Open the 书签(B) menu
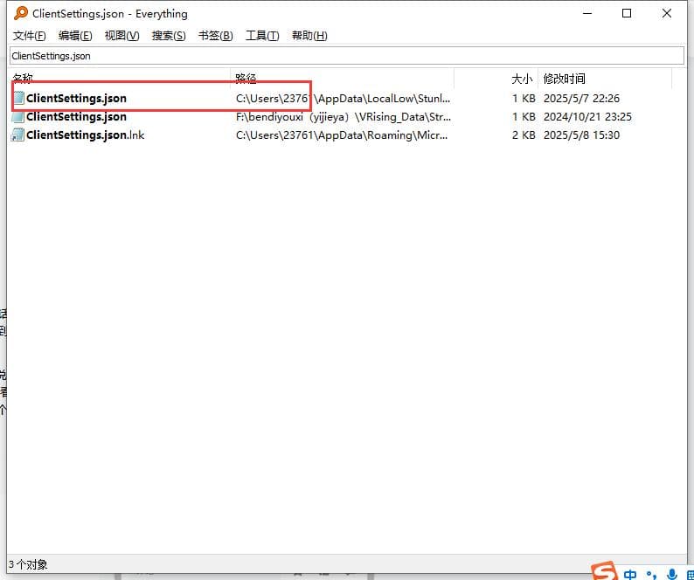The width and height of the screenshot is (694, 580). (x=216, y=36)
